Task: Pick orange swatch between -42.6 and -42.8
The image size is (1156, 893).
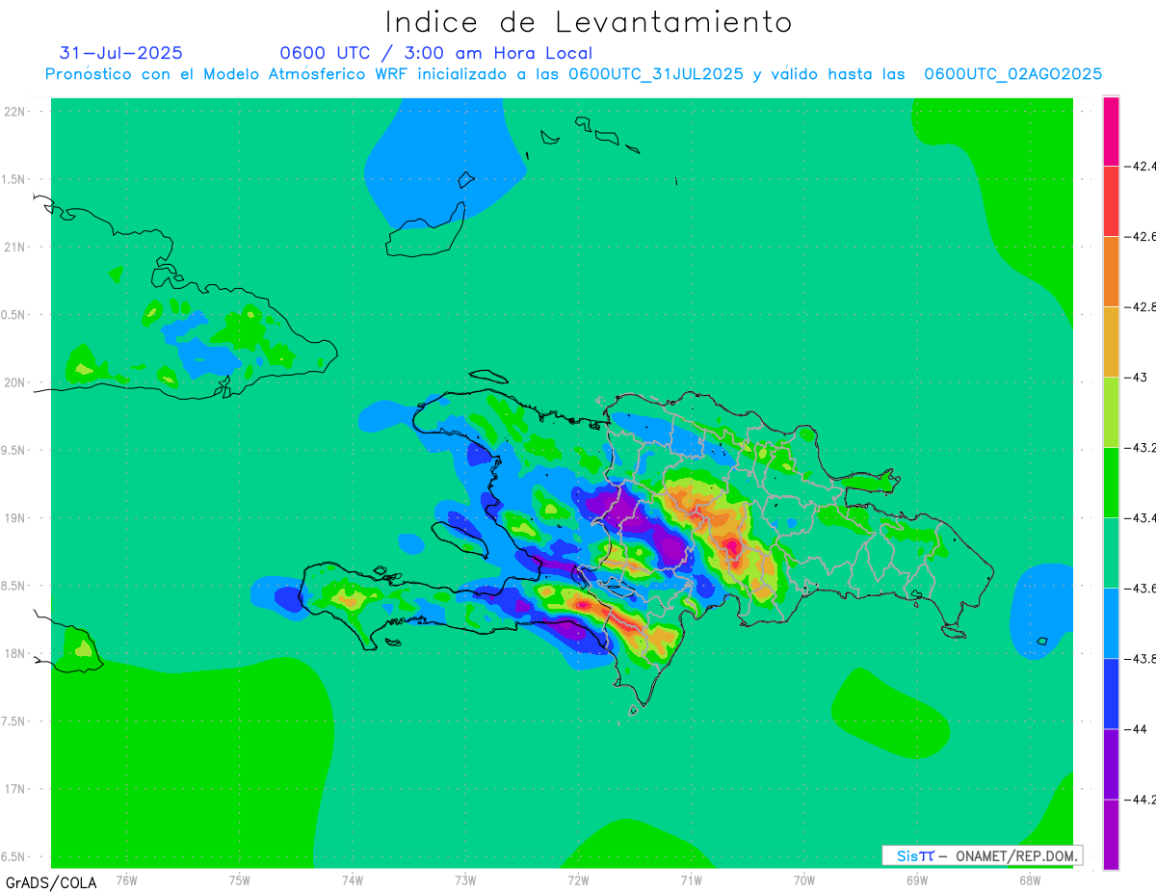Action: (x=1111, y=272)
